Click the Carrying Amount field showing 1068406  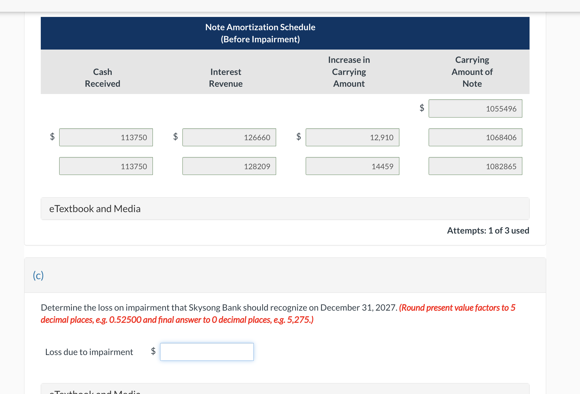point(476,137)
